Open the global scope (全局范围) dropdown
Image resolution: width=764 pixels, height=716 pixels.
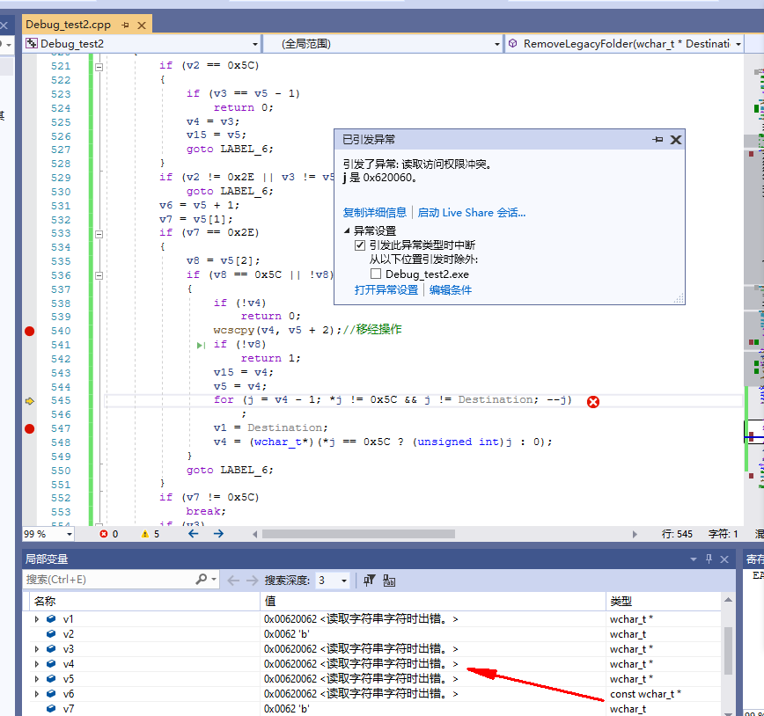point(497,44)
